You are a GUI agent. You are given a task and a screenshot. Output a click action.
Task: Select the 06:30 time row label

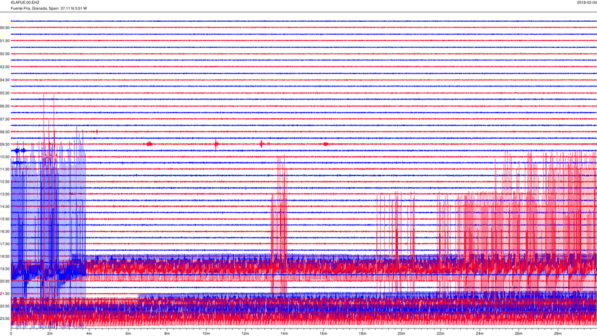[5, 106]
